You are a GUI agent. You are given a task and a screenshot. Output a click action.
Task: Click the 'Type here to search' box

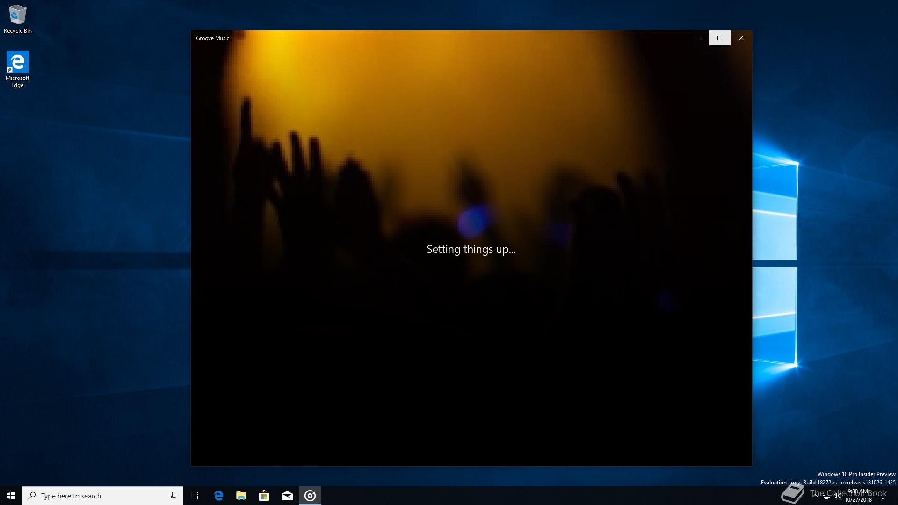[x=103, y=496]
